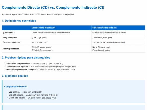Click example 'A Juan le di …'

[x=65, y=70]
